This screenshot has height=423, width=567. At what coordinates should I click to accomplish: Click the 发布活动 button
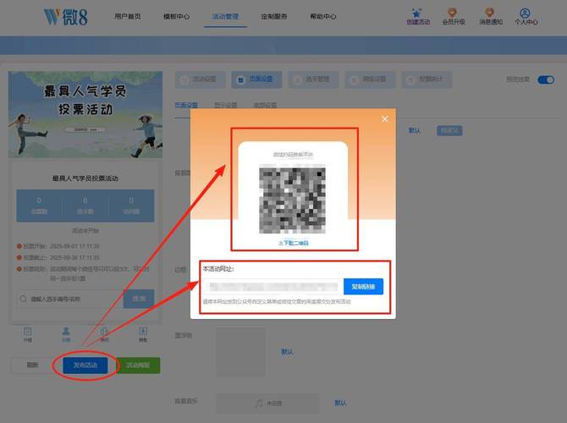[85, 365]
